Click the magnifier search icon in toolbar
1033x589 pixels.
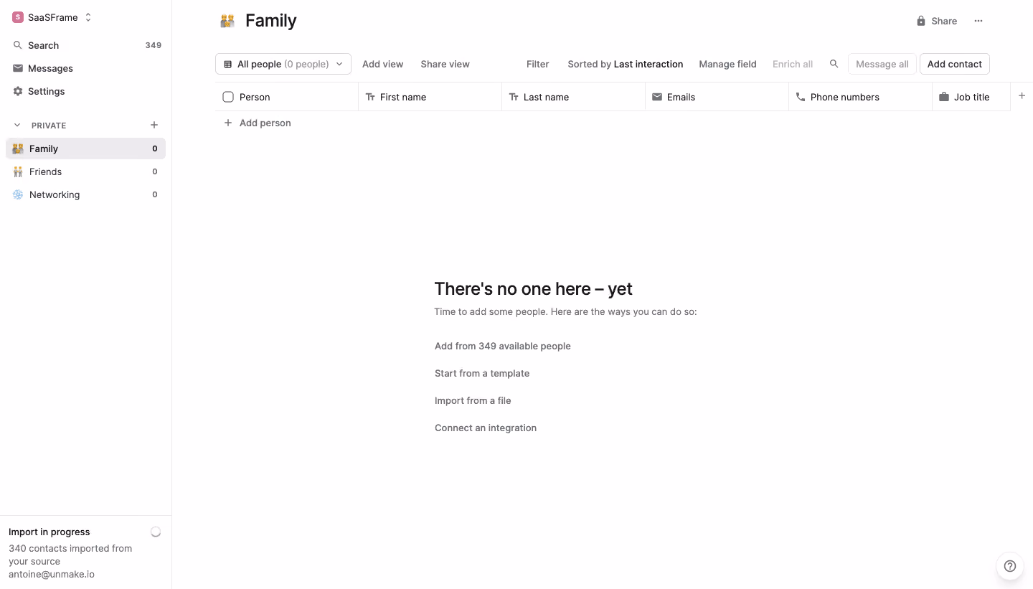834,64
